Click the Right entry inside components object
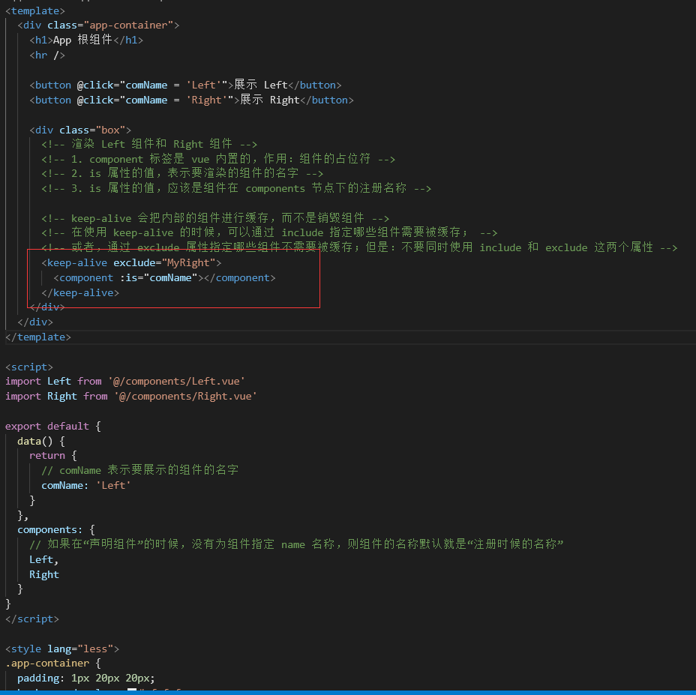The image size is (696, 695). click(x=43, y=574)
